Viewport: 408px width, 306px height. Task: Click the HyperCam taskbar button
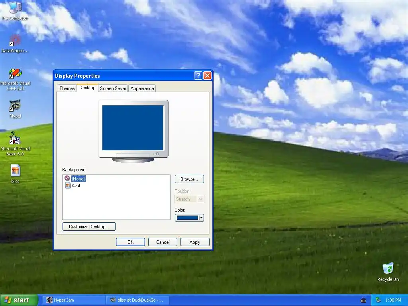pyautogui.click(x=73, y=300)
